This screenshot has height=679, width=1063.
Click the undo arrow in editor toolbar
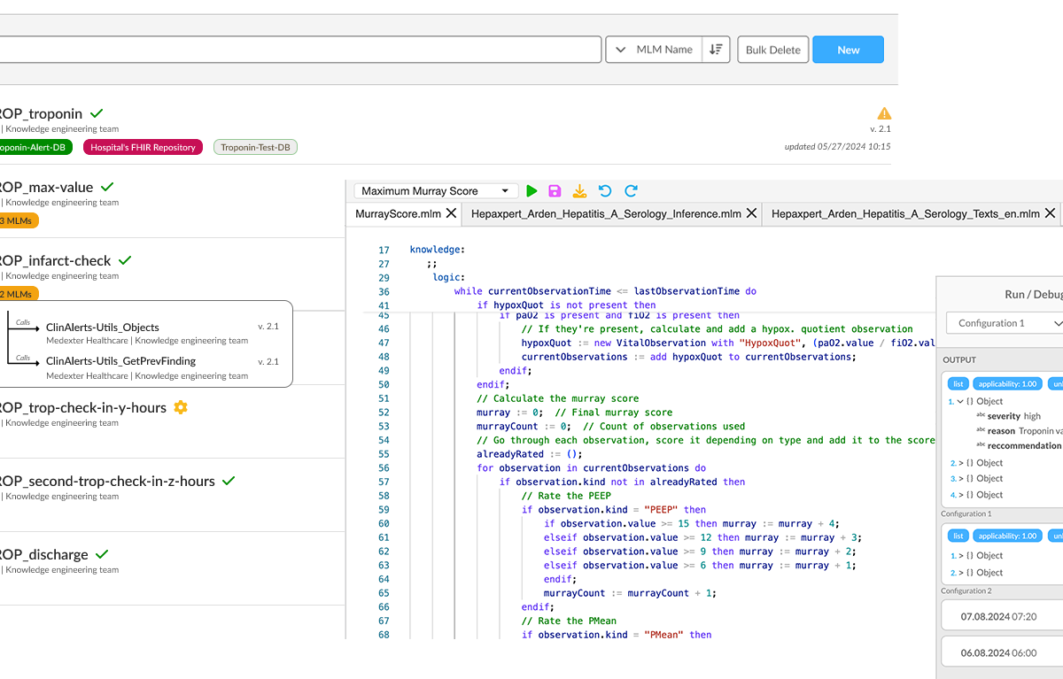coord(605,190)
